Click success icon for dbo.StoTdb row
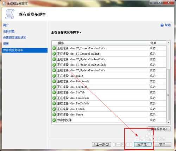 54,92
